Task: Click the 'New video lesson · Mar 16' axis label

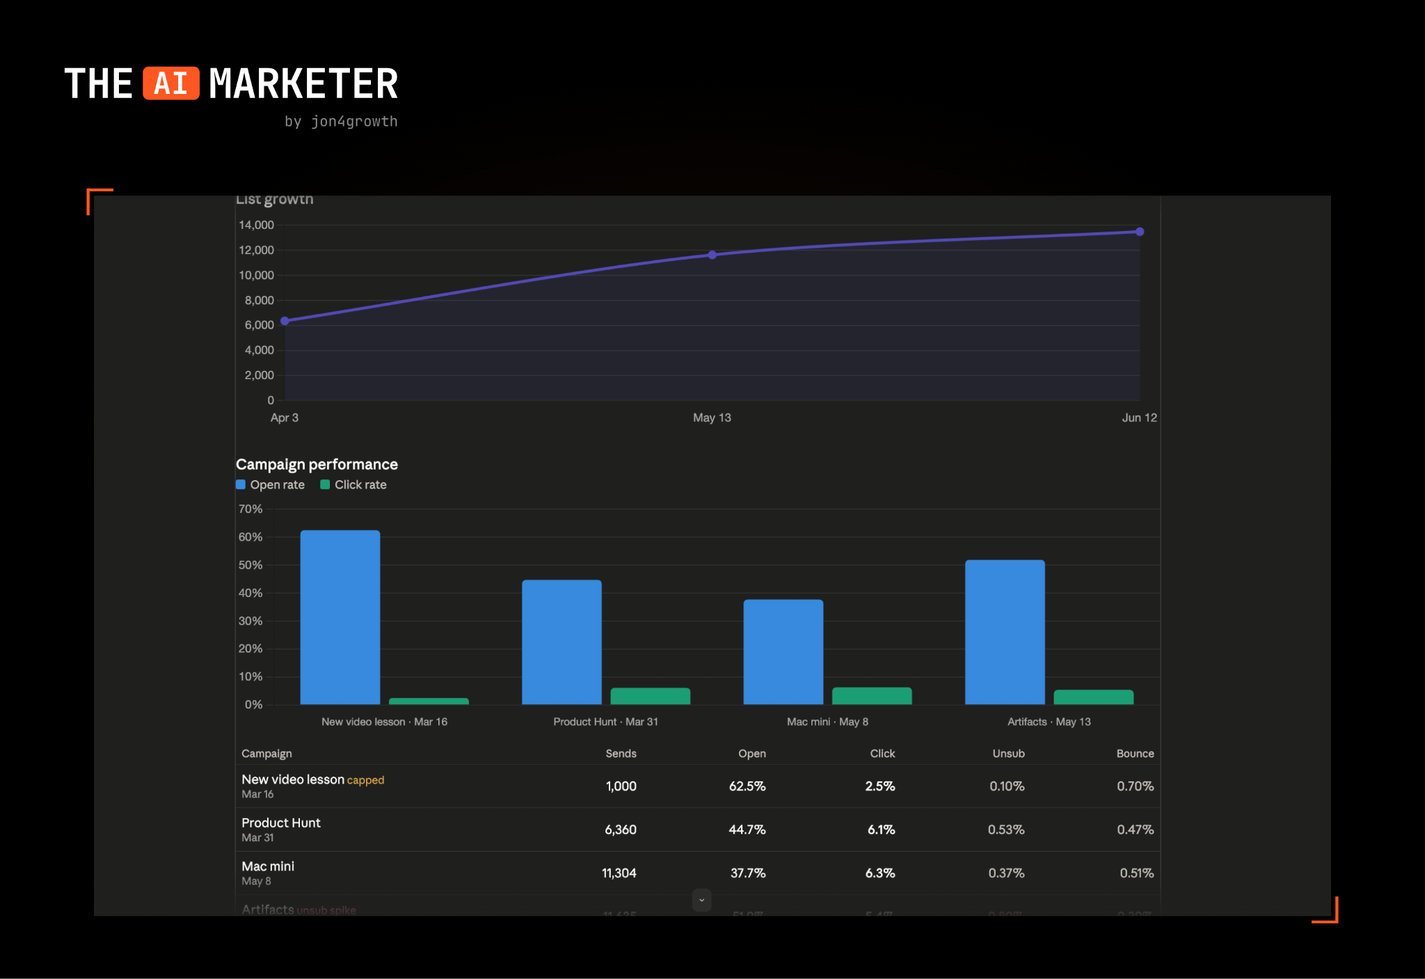Action: point(384,722)
